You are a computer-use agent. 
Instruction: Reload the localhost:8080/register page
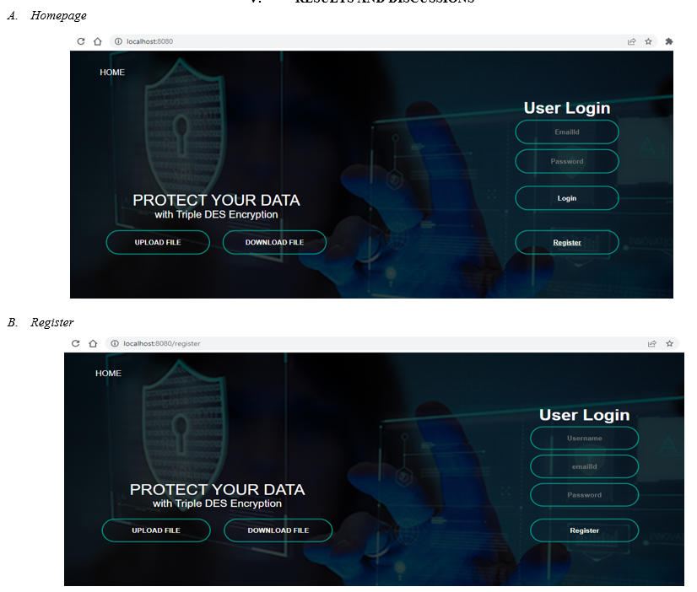(76, 343)
